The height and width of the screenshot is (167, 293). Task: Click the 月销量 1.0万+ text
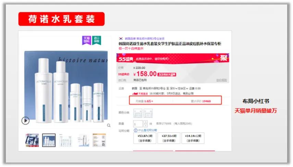pyautogui.click(x=144, y=101)
